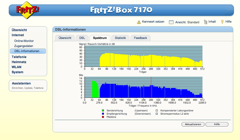Click the Aktualisieren button
Viewport: 240px width, 140px height.
(x=193, y=124)
